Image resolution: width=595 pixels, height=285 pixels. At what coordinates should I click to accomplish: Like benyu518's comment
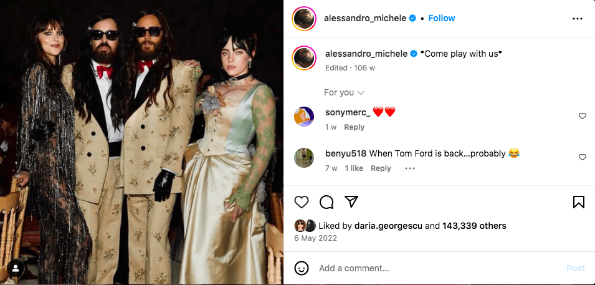click(583, 157)
